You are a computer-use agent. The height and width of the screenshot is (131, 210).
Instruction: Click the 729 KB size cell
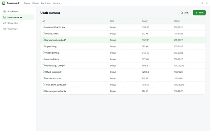tap(145, 72)
